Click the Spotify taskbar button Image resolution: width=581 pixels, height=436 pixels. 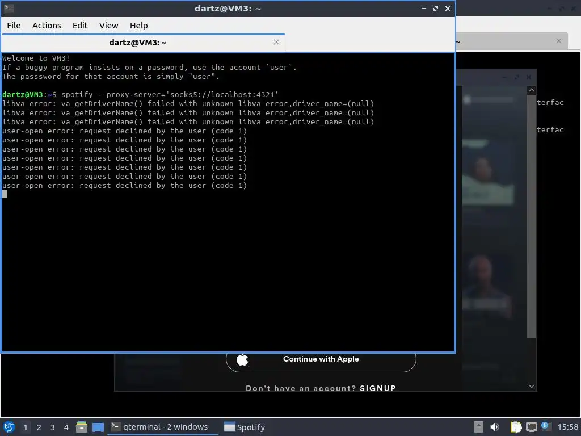tap(245, 427)
